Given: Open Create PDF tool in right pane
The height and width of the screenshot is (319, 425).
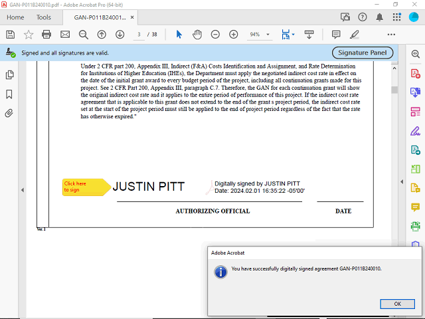Looking at the screenshot, I should (415, 73).
